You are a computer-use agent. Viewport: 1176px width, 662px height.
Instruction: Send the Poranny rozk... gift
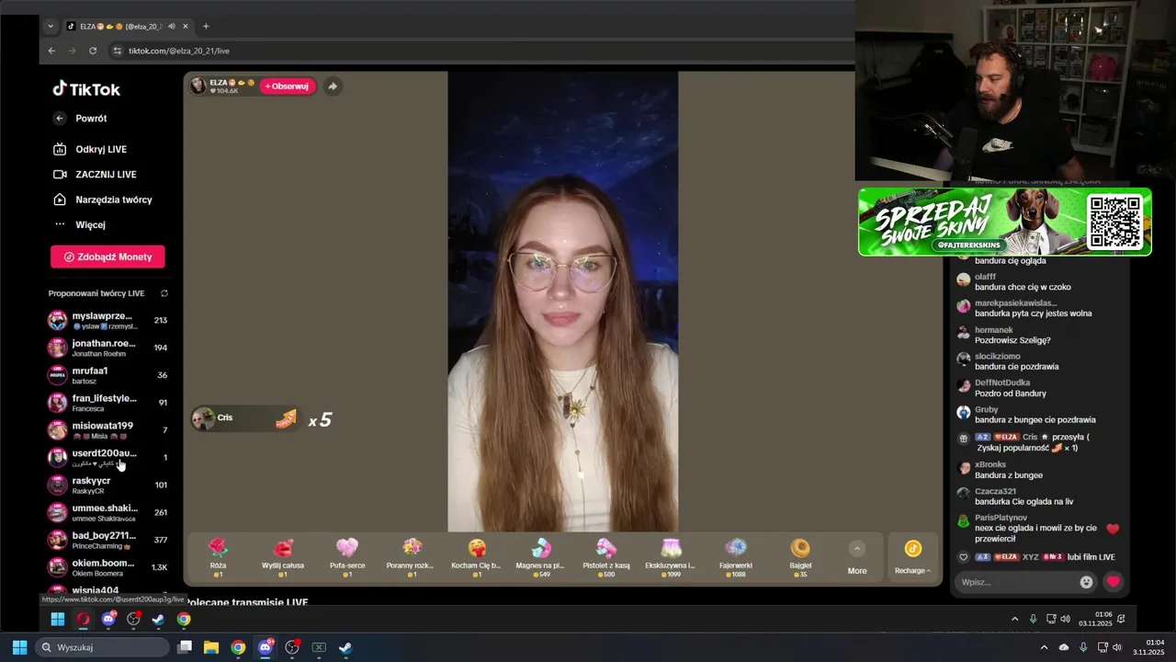(x=411, y=557)
